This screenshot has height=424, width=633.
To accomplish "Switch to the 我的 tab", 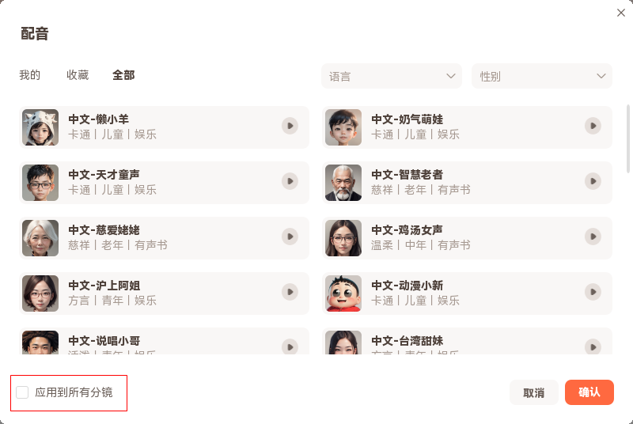I will 30,75.
